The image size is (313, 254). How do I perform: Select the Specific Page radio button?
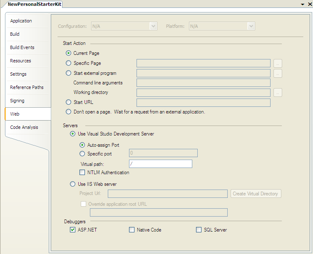(69, 63)
